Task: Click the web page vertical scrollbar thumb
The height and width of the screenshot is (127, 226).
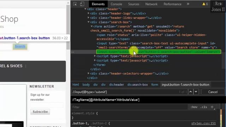Action: (x=68, y=28)
